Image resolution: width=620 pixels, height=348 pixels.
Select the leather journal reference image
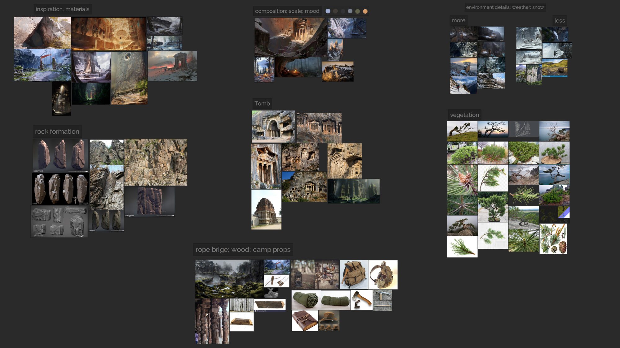tap(305, 321)
